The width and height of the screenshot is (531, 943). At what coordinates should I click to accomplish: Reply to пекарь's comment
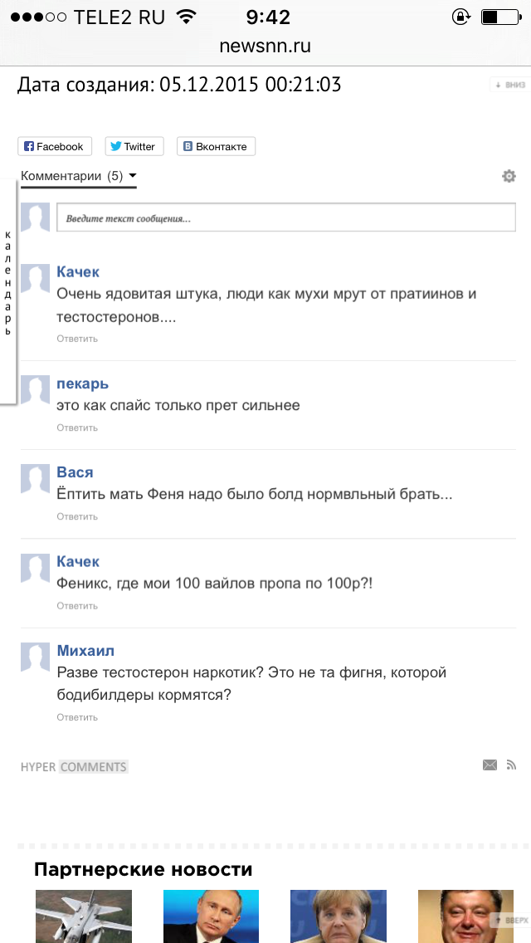[x=77, y=428]
